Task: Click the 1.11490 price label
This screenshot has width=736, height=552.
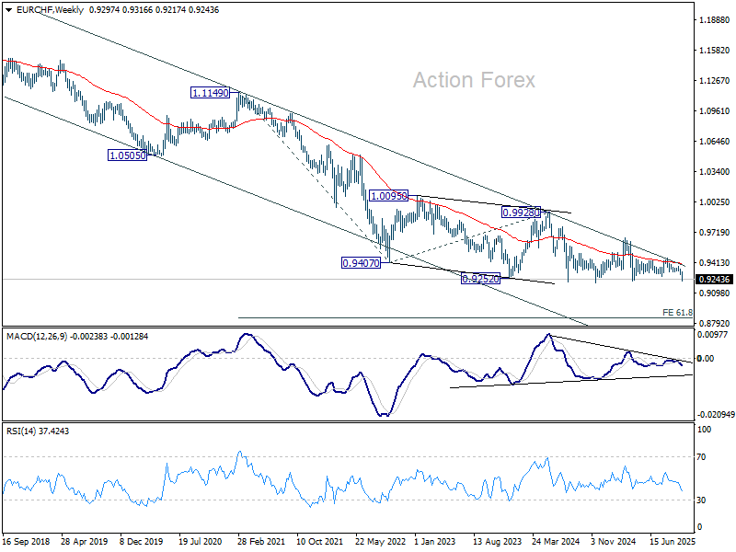Action: coord(211,93)
